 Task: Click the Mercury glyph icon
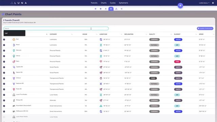pyautogui.click(x=14, y=50)
